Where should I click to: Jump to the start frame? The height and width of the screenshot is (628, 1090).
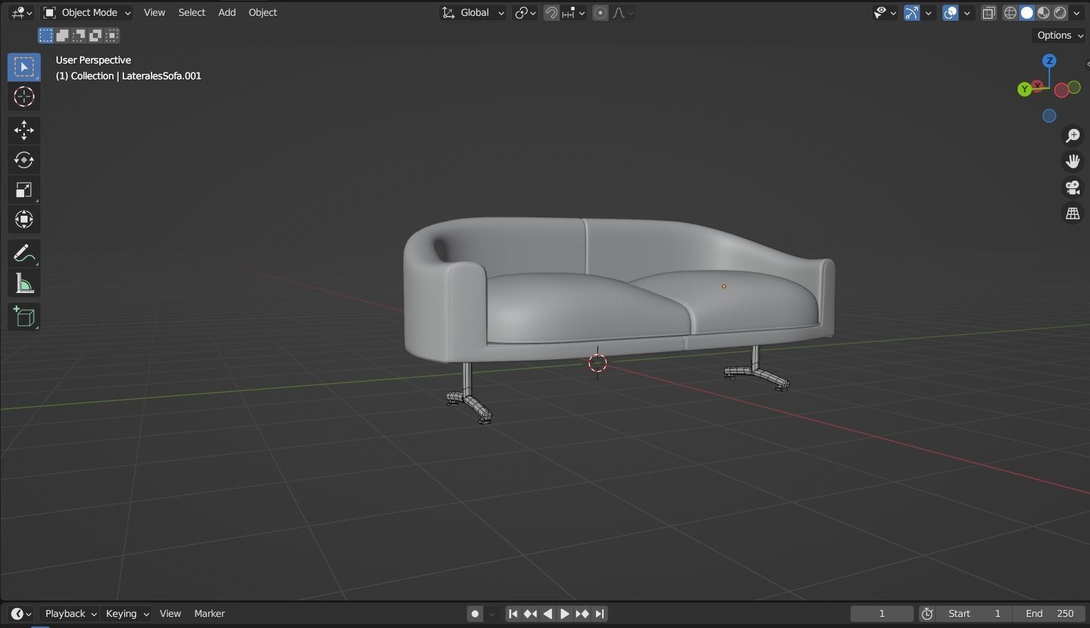tap(513, 614)
